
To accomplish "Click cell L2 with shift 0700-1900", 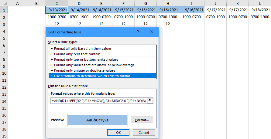I will tap(260, 17).
